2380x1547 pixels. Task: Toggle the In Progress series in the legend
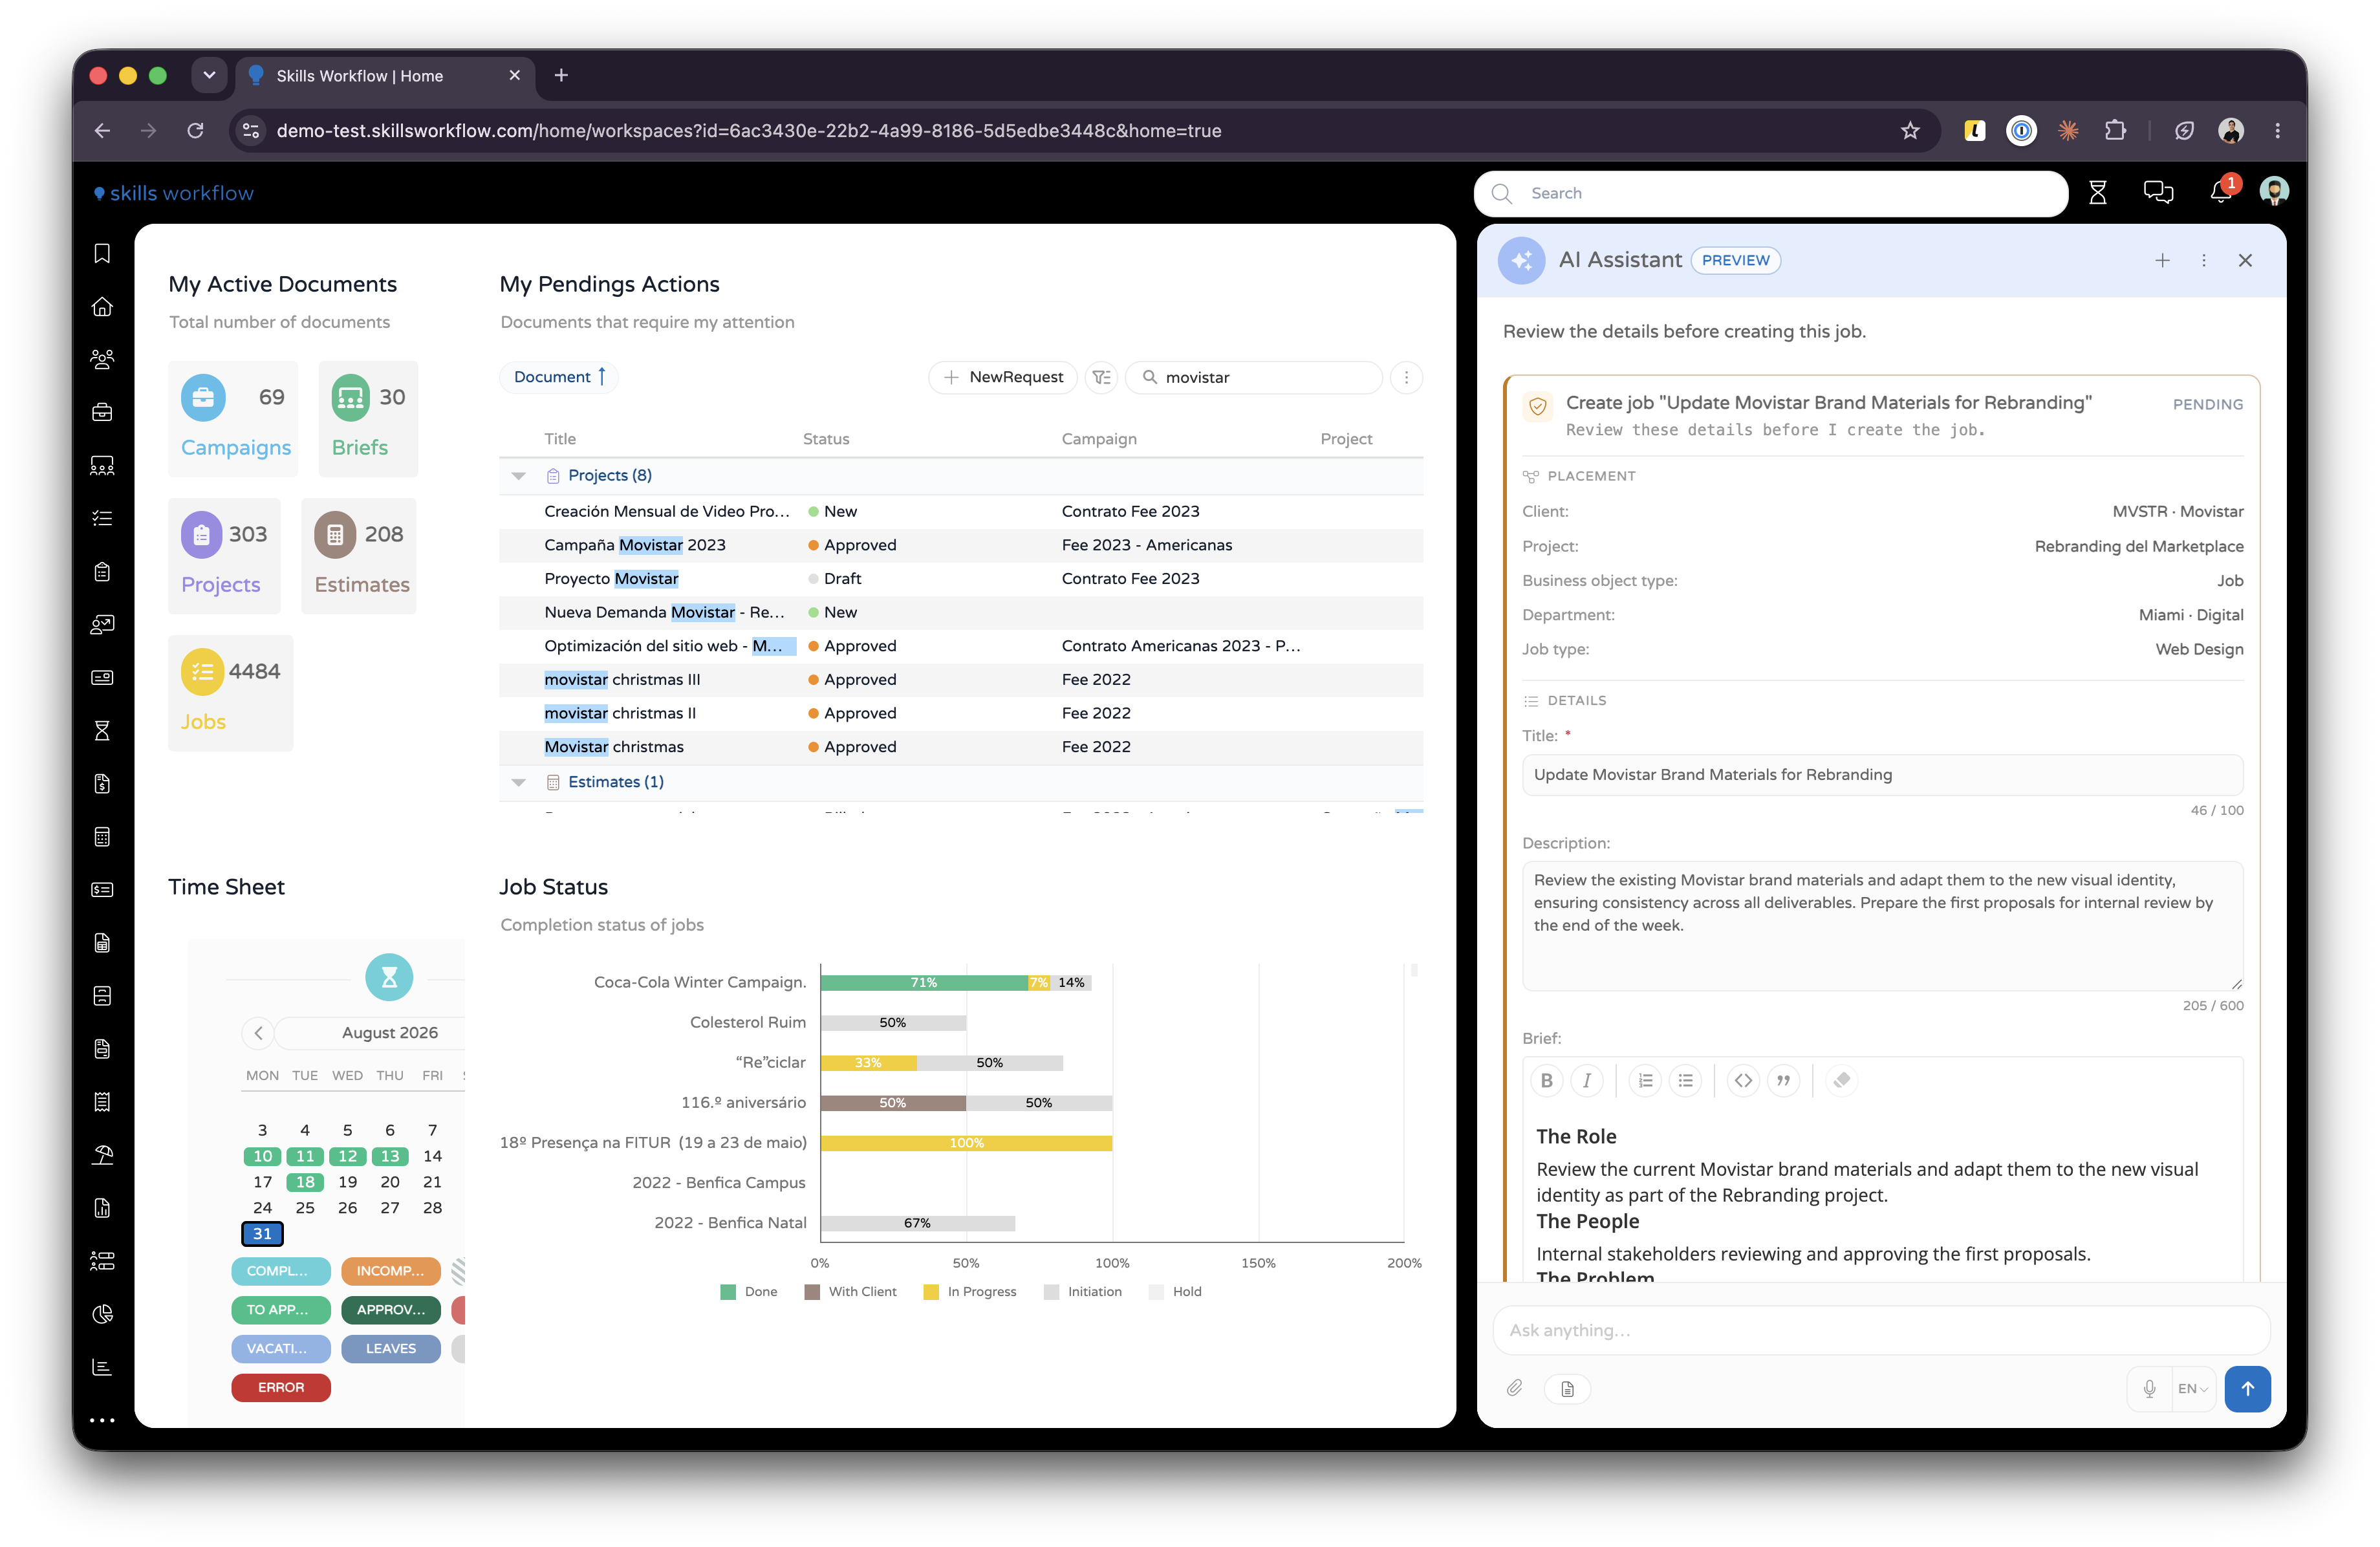(970, 1291)
